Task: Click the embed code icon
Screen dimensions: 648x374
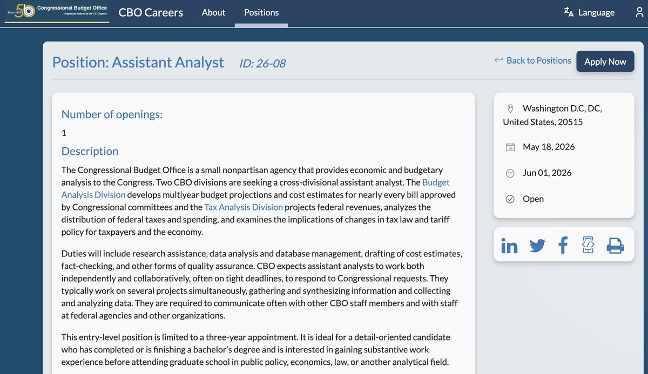Action: (x=588, y=245)
